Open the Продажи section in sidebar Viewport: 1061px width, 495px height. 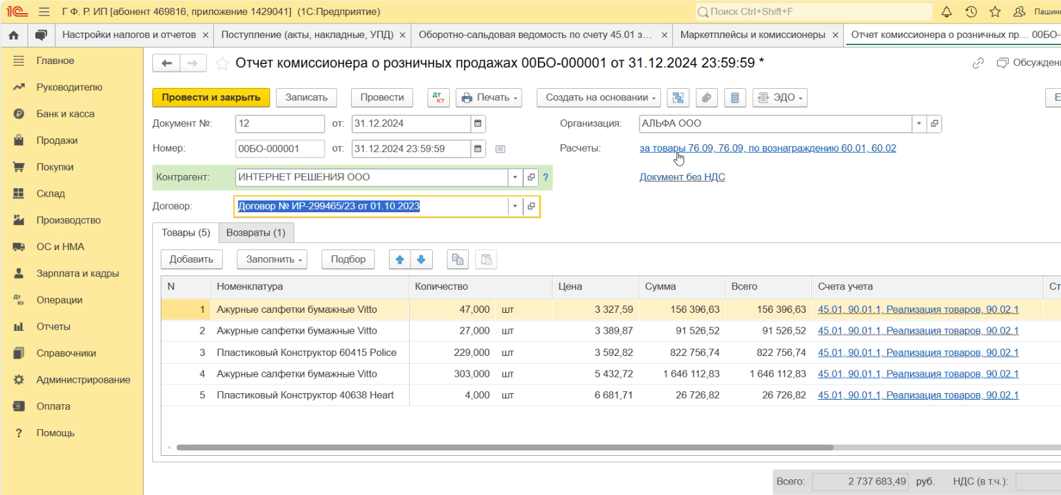tap(57, 140)
